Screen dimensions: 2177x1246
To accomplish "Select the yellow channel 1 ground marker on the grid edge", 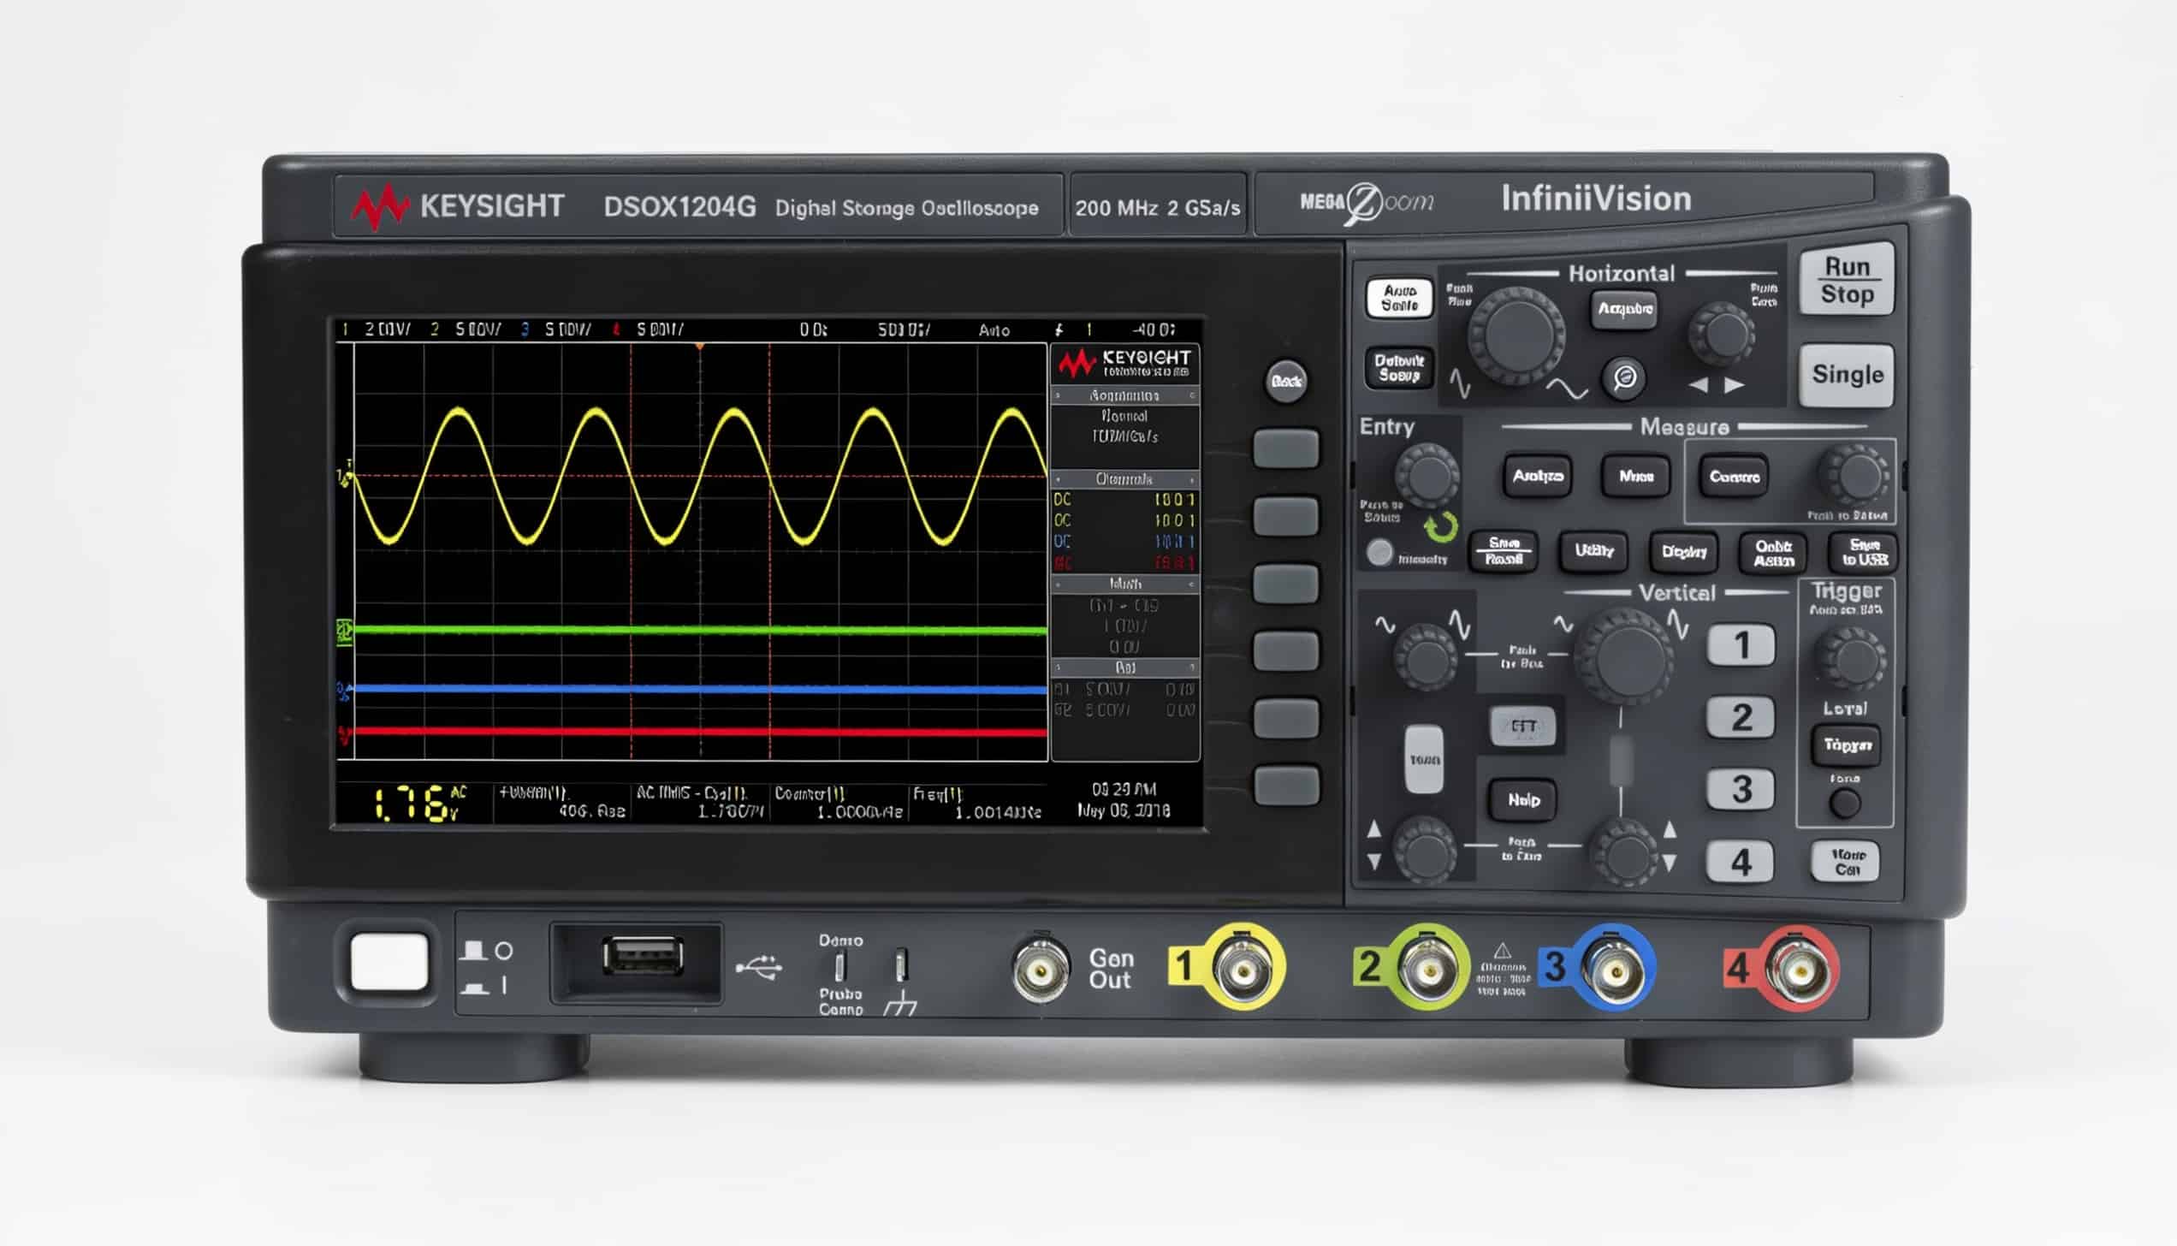I will (344, 476).
